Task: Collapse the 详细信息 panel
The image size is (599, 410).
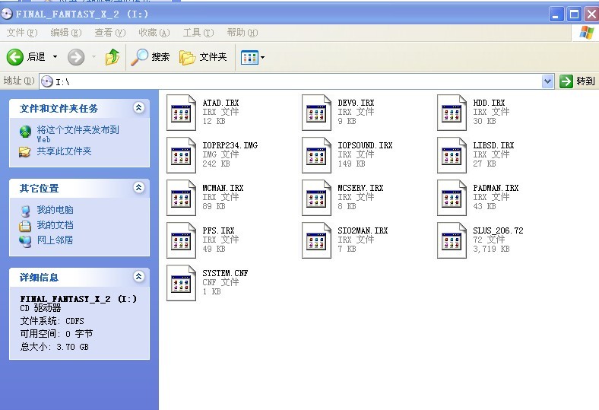Action: pos(138,277)
